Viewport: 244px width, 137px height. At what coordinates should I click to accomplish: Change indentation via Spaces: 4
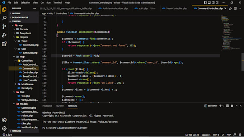(206, 134)
